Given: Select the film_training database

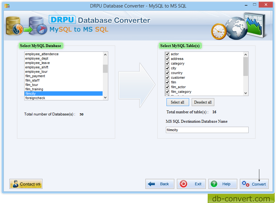Looking at the screenshot, I should [x=63, y=89].
